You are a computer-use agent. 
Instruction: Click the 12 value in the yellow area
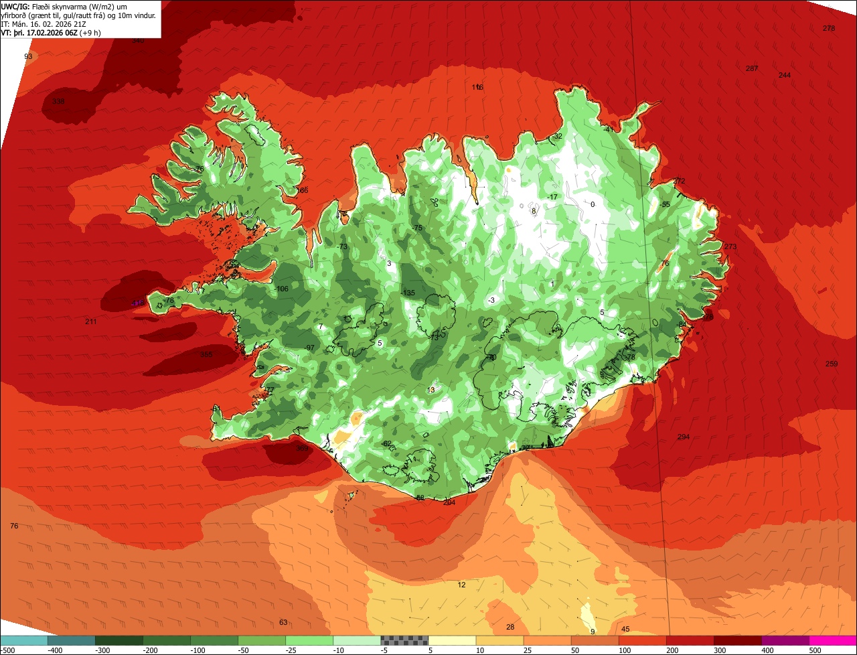[461, 585]
